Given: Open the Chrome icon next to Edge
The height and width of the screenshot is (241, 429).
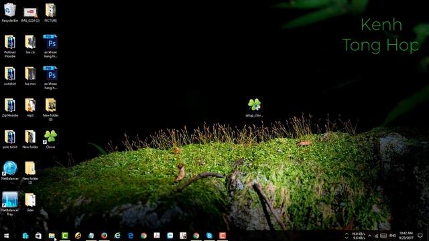Looking at the screenshot, I should (x=143, y=236).
